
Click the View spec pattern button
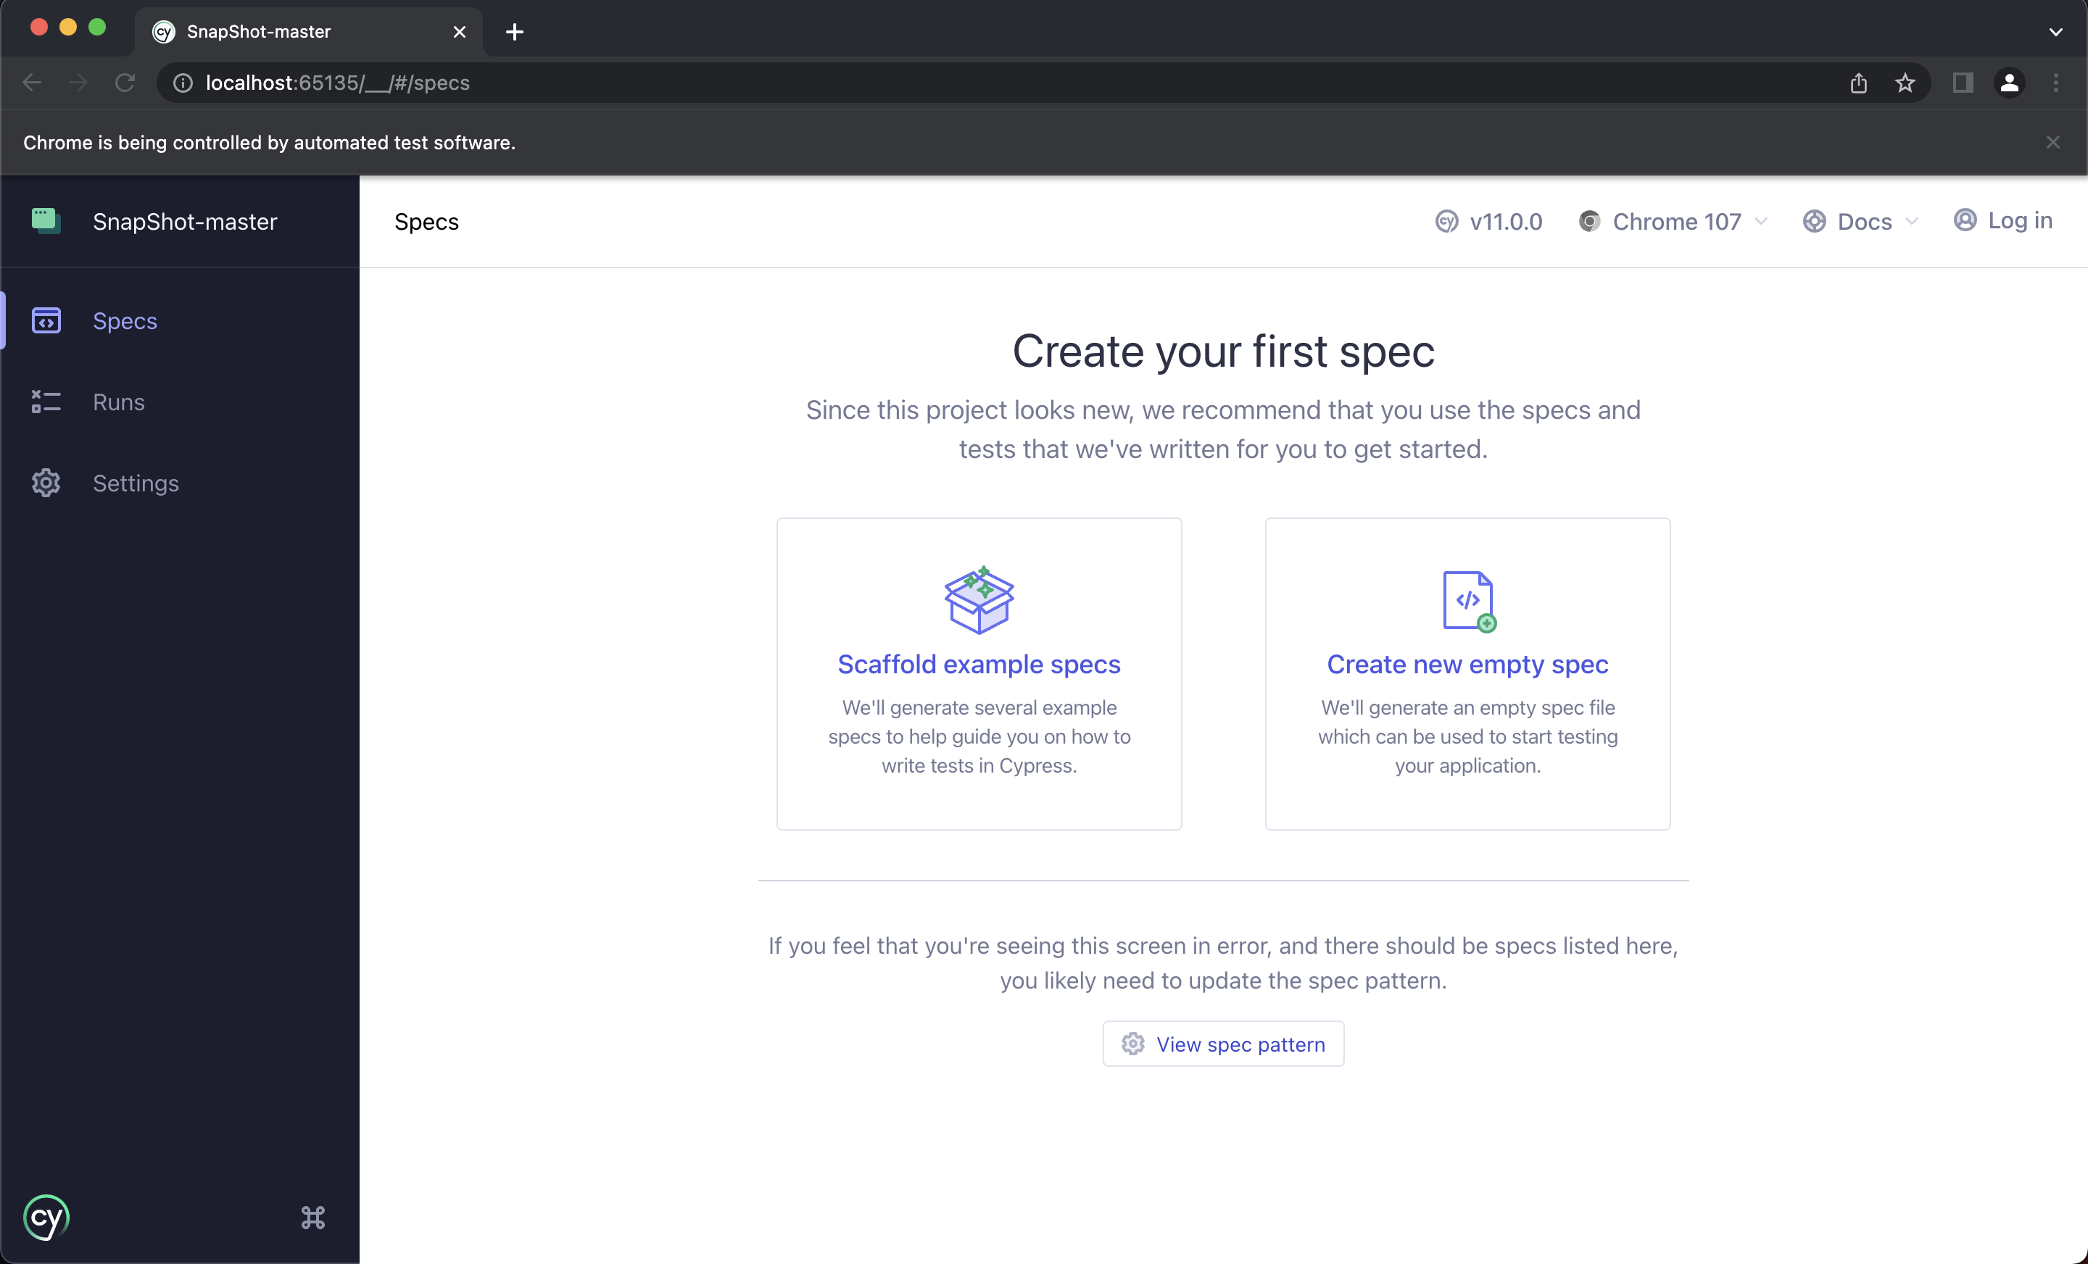[x=1223, y=1044]
